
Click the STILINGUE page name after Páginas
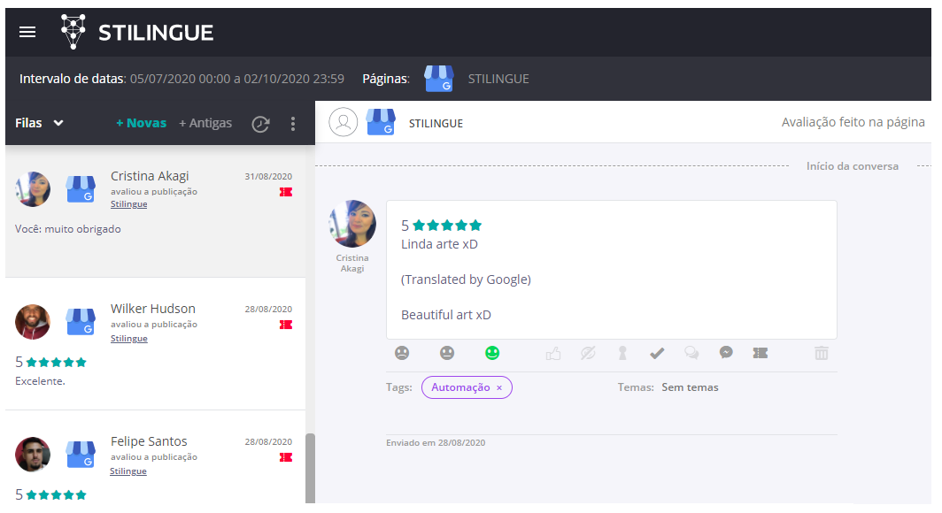pyautogui.click(x=498, y=79)
